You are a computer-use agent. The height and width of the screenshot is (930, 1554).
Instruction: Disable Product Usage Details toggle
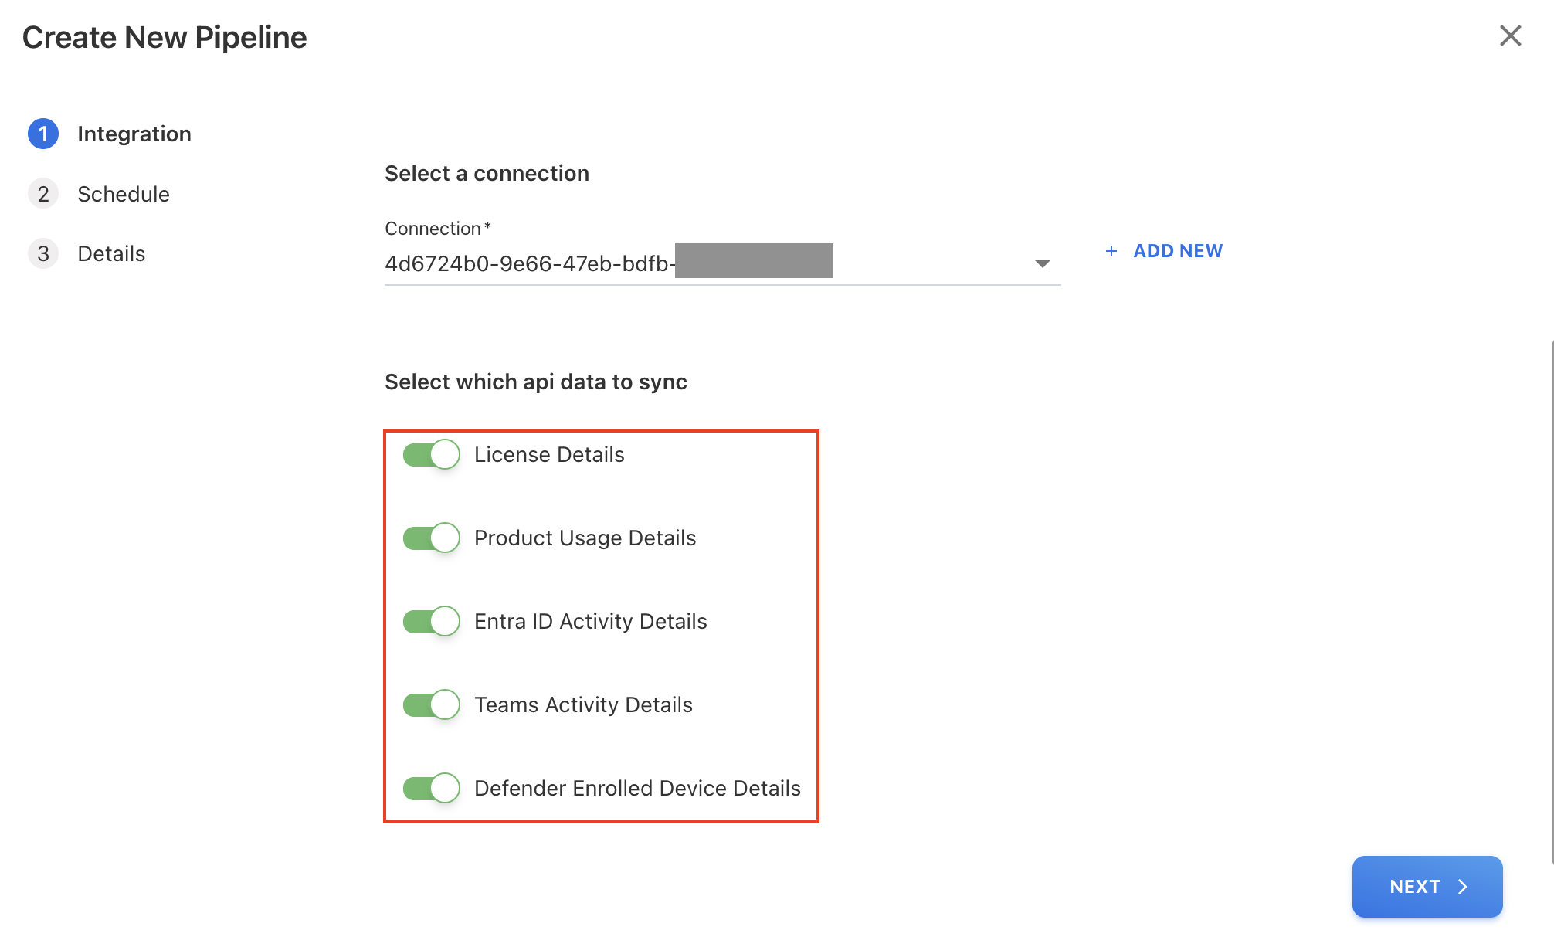click(x=432, y=538)
